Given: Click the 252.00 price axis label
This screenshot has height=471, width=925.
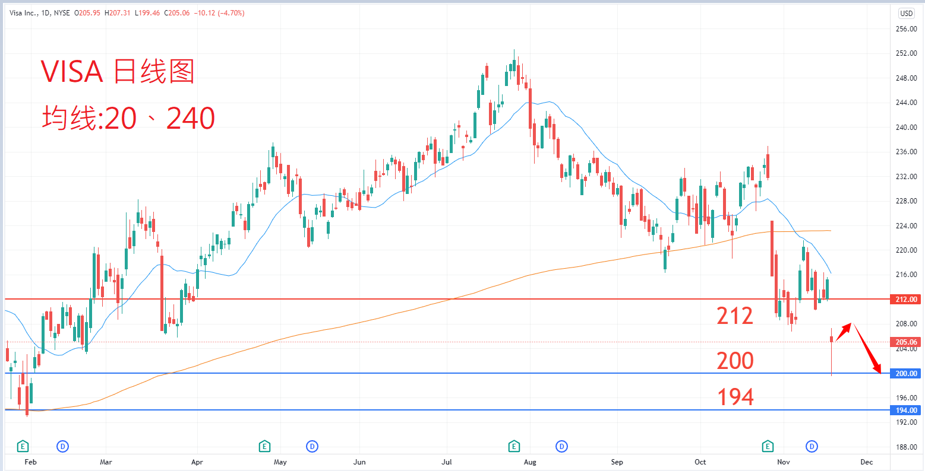Looking at the screenshot, I should (x=907, y=53).
